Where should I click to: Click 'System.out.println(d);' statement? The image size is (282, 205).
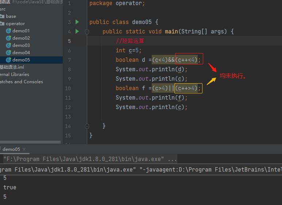click(x=151, y=69)
